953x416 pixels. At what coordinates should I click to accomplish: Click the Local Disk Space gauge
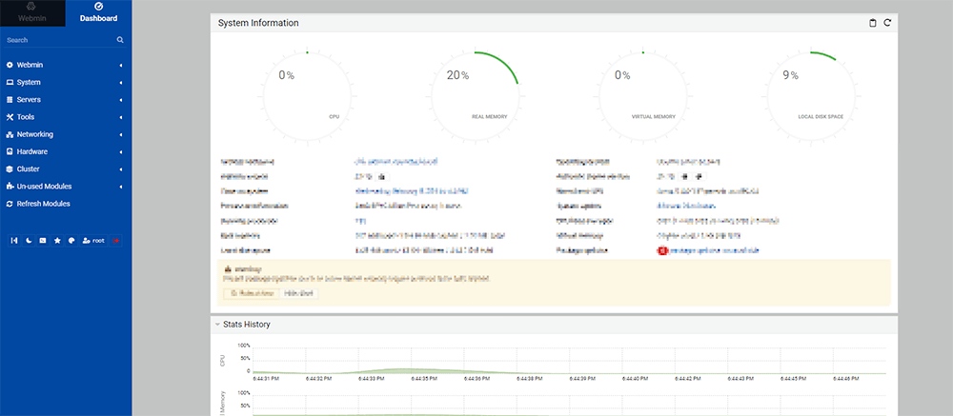(x=811, y=97)
